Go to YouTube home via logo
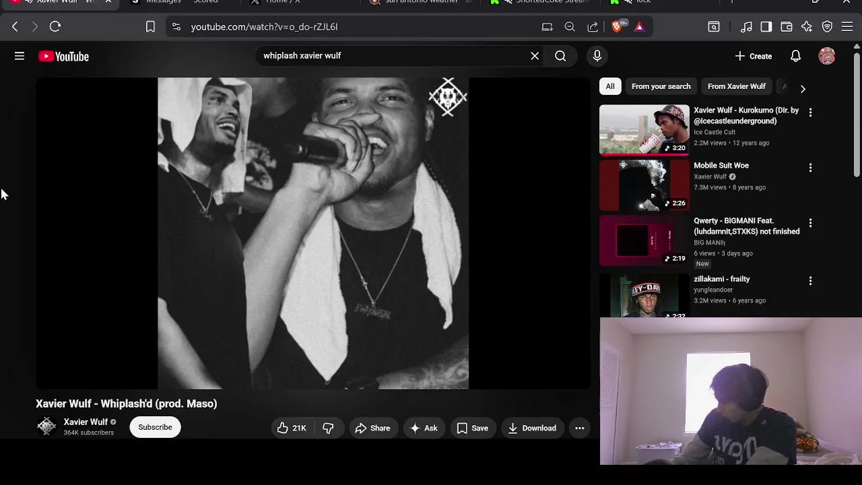Image resolution: width=862 pixels, height=485 pixels. [64, 57]
